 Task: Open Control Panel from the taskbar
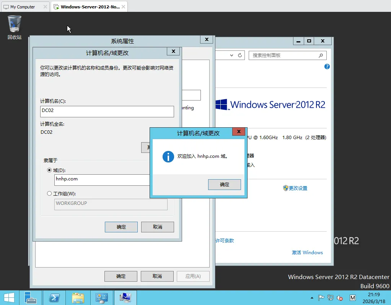click(x=101, y=297)
